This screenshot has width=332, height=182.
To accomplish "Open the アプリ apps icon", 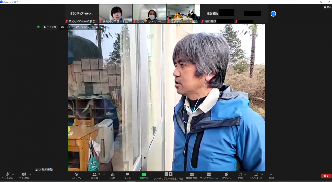I will (240, 174).
